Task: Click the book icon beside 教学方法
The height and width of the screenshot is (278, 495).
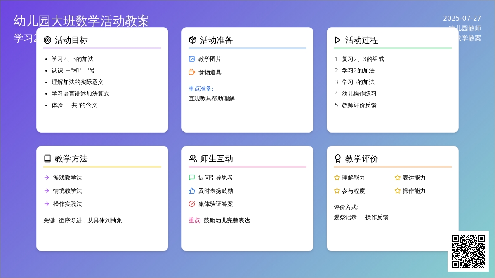Action: point(47,159)
